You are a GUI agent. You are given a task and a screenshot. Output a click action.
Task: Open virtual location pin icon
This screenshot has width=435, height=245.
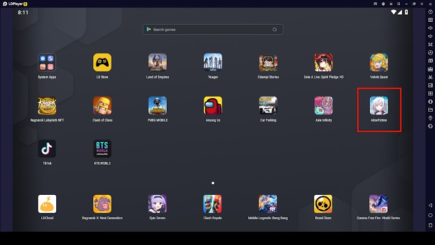[x=431, y=118]
